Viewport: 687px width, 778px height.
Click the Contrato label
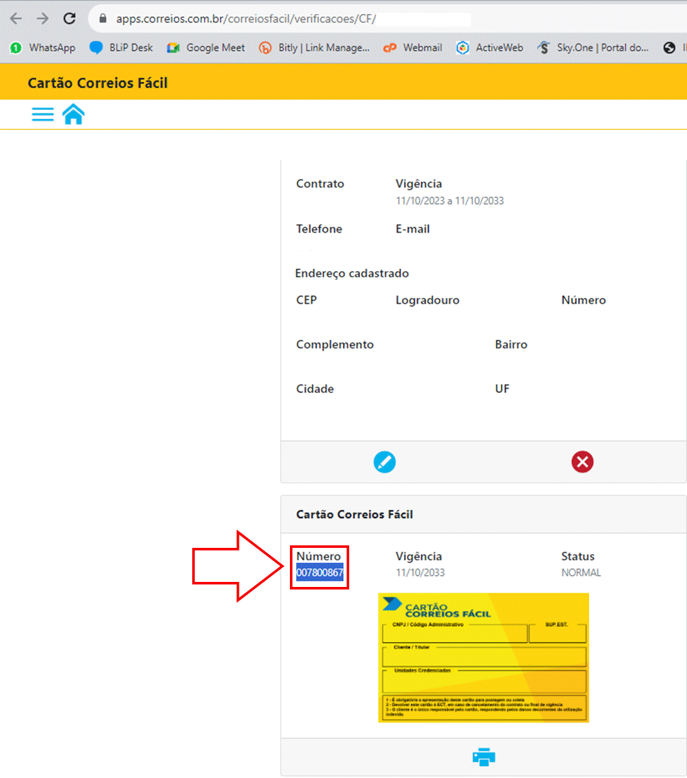(320, 183)
